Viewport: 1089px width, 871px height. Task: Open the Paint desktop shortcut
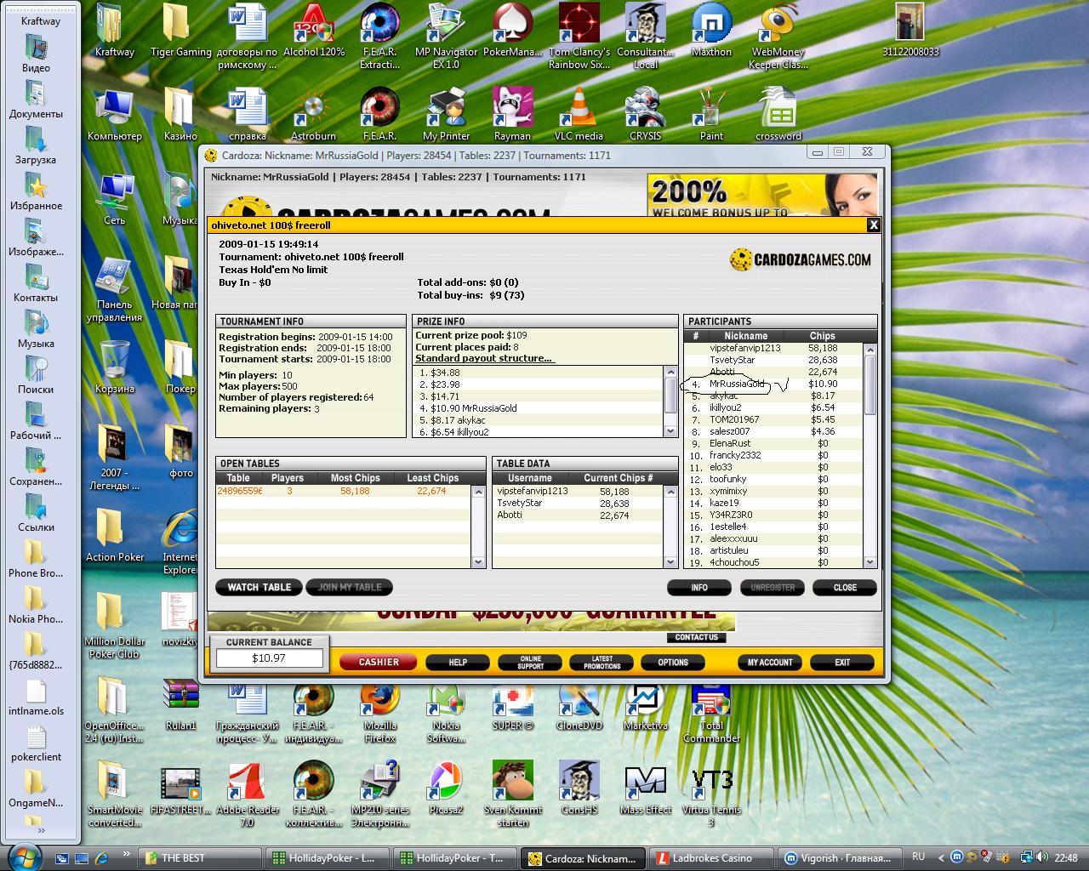pos(711,109)
